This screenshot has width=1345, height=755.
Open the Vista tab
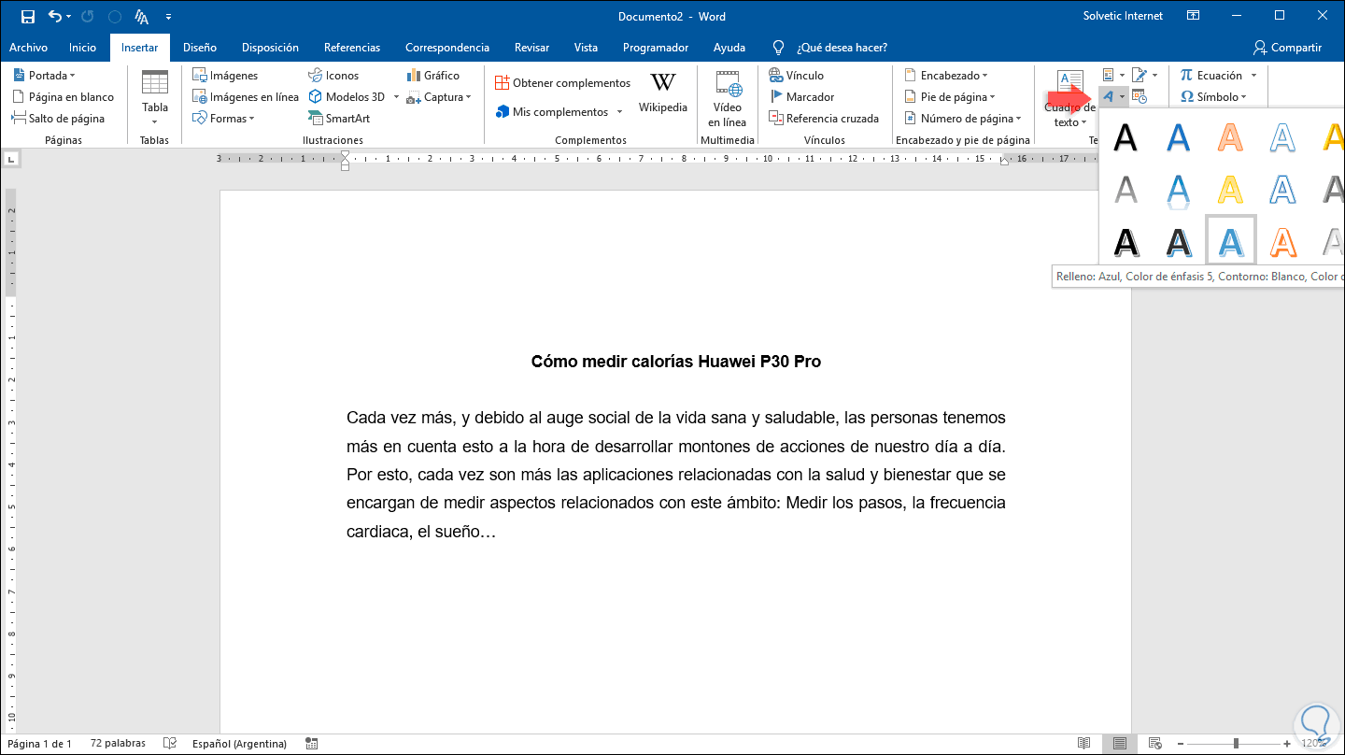[587, 48]
